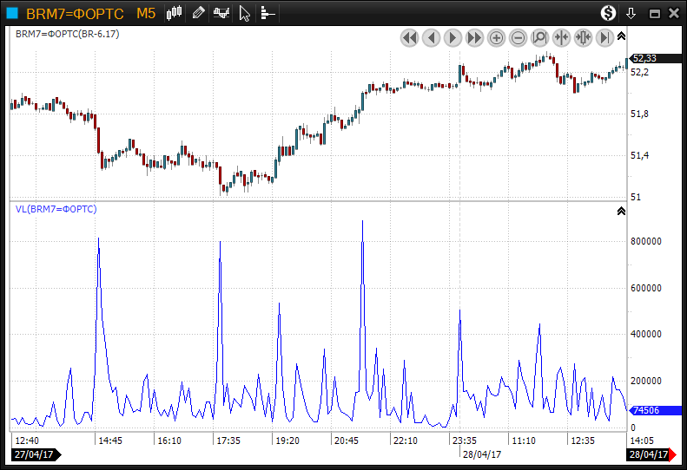The image size is (687, 470).
Task: Click the down arrow pin icon
Action: point(631,13)
